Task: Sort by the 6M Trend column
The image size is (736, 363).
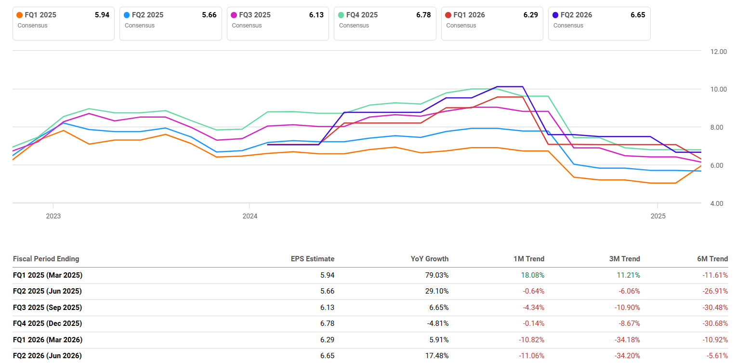Action: pyautogui.click(x=712, y=259)
